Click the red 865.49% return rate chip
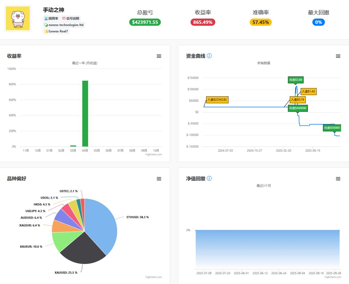This screenshot has width=349, height=284. click(203, 22)
